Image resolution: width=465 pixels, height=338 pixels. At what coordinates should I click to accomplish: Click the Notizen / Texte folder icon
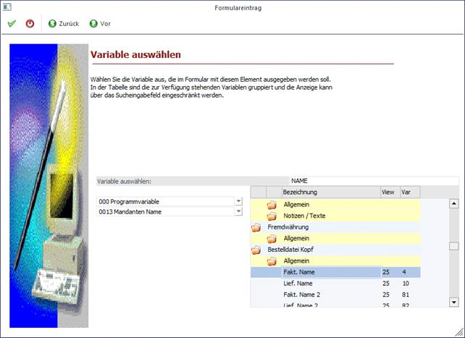[272, 216]
